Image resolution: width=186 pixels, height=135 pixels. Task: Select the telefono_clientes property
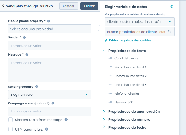pos(127,93)
